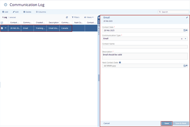
Task: Open the Filters panel
Action: click(76, 18)
